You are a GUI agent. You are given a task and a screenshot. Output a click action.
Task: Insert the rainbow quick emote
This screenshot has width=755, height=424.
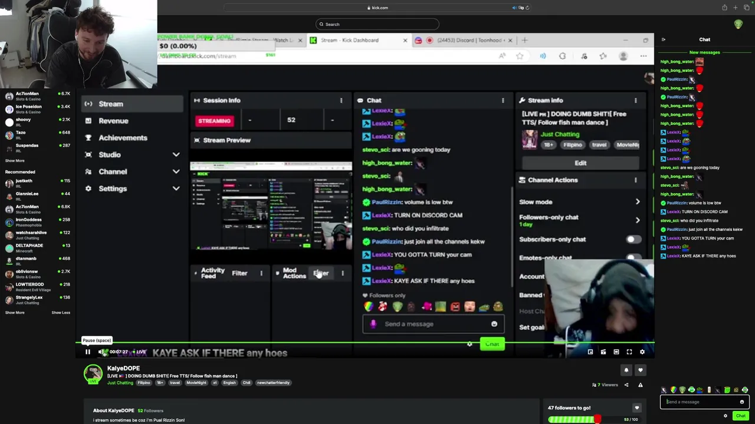click(x=674, y=390)
